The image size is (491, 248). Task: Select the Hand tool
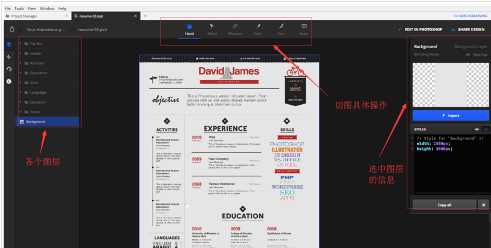(x=189, y=29)
